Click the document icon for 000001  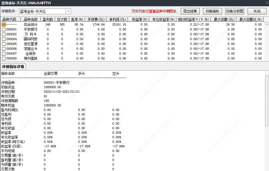tap(4, 29)
